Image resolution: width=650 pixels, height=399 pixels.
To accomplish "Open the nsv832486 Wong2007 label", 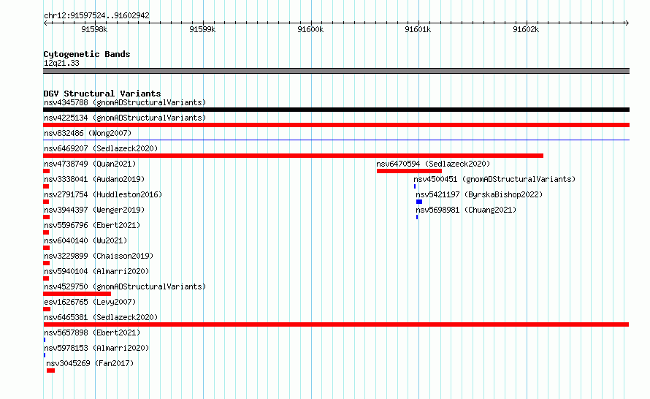I will pyautogui.click(x=88, y=133).
